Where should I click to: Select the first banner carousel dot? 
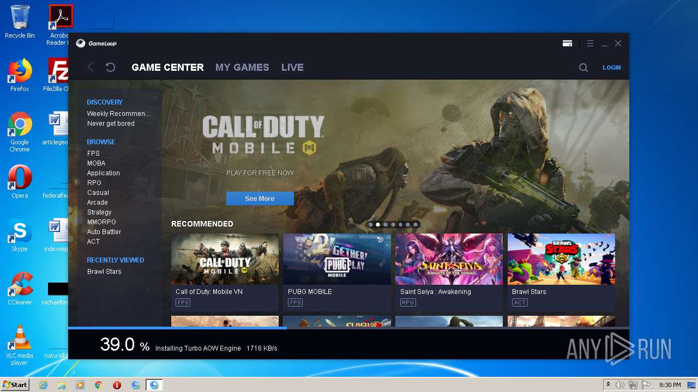click(371, 224)
